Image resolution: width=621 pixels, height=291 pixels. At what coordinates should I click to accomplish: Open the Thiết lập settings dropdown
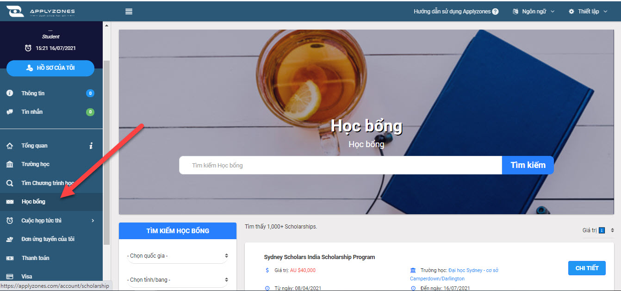point(588,12)
